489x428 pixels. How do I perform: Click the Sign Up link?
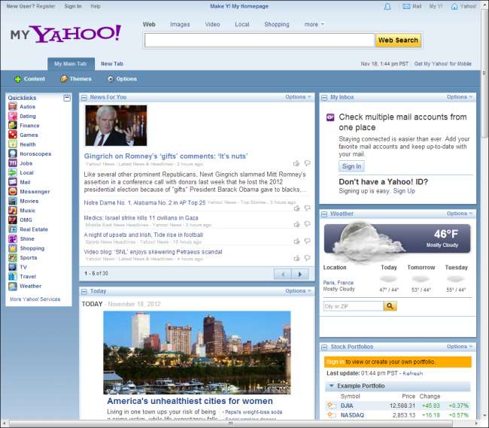(x=404, y=191)
